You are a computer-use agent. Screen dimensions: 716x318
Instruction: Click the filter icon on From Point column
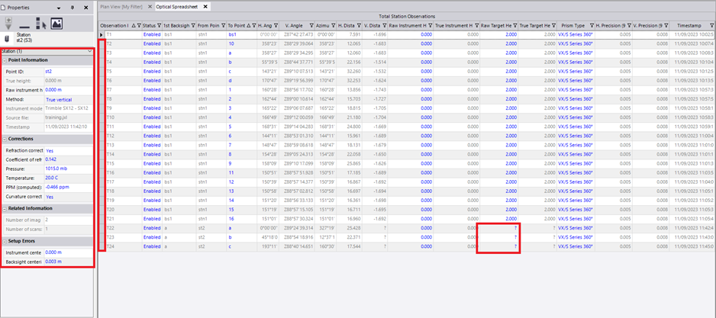(x=223, y=25)
